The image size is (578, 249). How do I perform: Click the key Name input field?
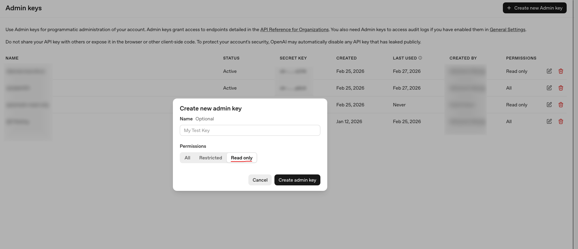pyautogui.click(x=250, y=130)
